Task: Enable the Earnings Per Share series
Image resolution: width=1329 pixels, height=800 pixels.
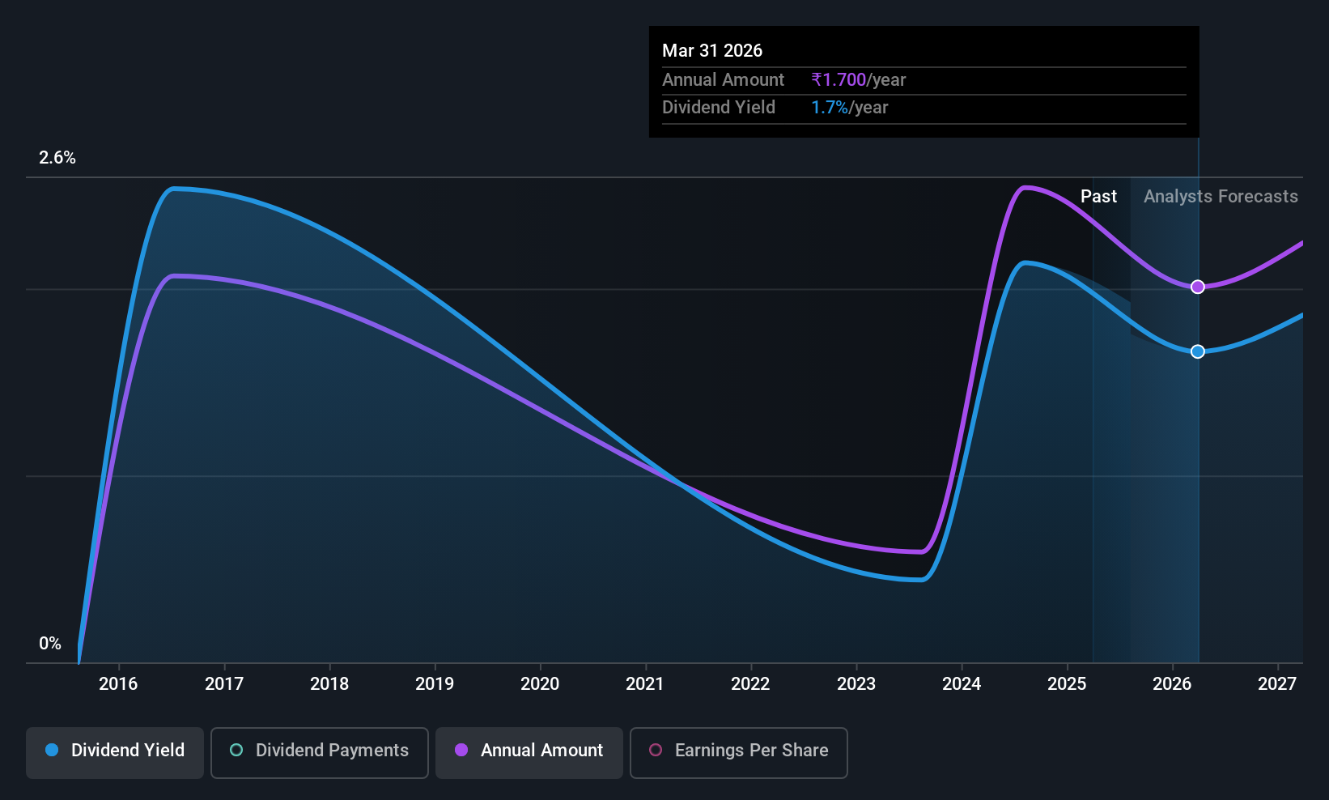Action: 739,753
